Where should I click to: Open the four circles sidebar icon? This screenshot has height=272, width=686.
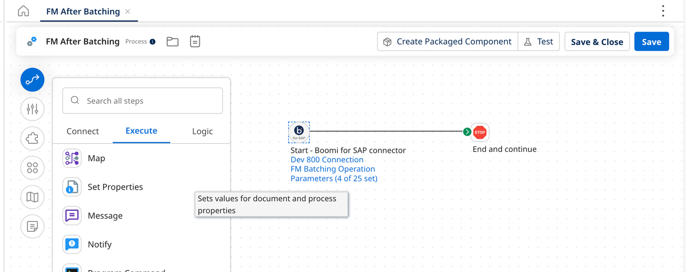point(33,168)
